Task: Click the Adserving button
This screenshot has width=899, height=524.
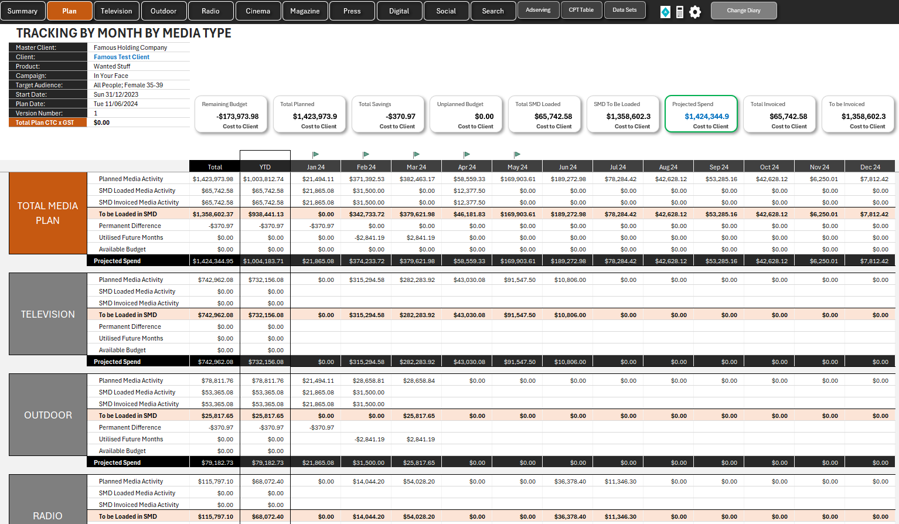Action: pos(538,10)
